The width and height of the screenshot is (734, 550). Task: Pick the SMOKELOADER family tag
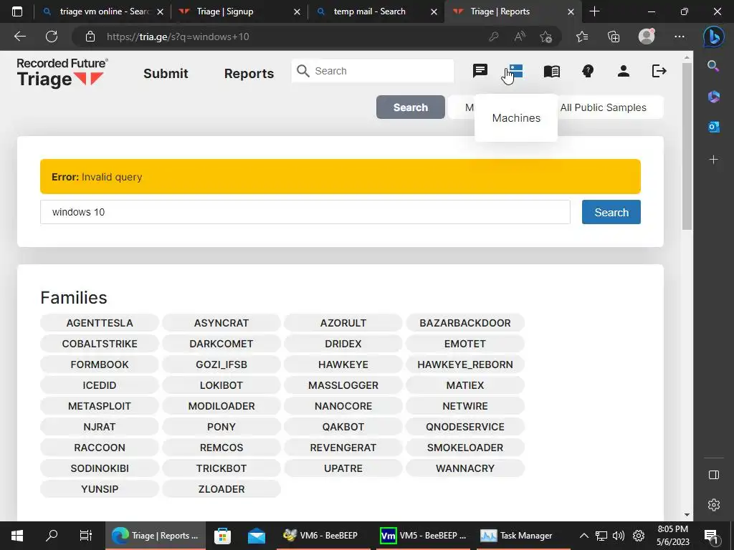click(464, 448)
